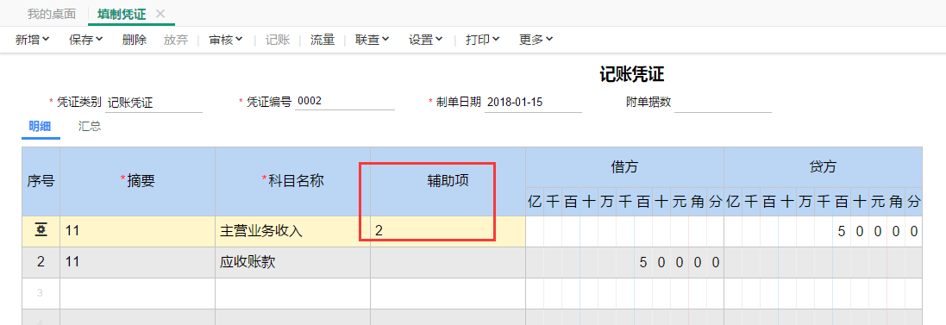Click the 凭证编号 field showing 0002
946x325 pixels.
click(x=344, y=102)
